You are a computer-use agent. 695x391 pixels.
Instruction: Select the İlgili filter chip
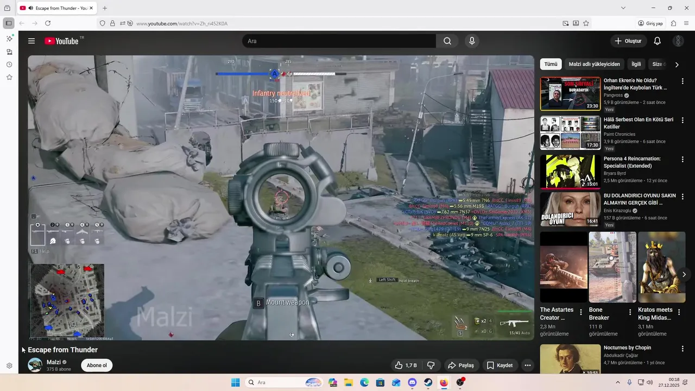tap(636, 64)
